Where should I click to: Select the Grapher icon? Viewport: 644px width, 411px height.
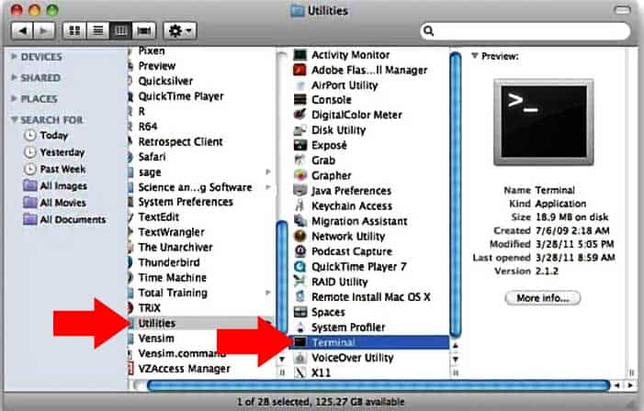pyautogui.click(x=299, y=176)
